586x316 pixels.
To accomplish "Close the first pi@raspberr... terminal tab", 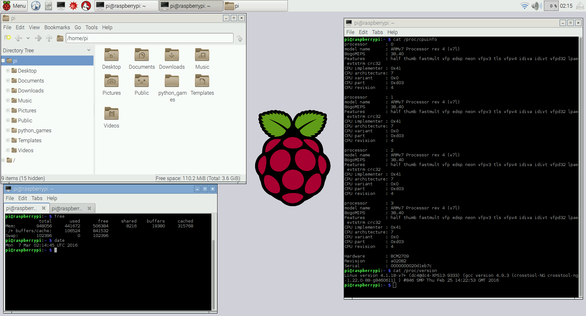I will (44, 208).
